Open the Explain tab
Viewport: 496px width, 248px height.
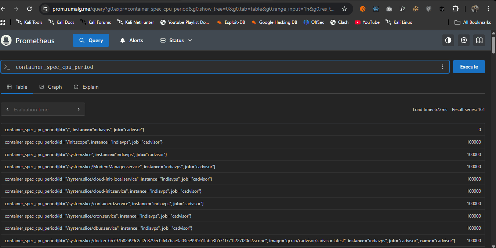click(x=86, y=87)
